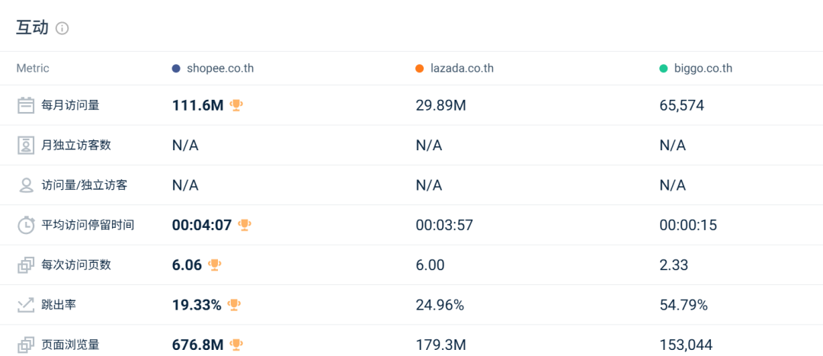
Task: Click lazada's 24.96% bounce rate
Action: click(440, 305)
